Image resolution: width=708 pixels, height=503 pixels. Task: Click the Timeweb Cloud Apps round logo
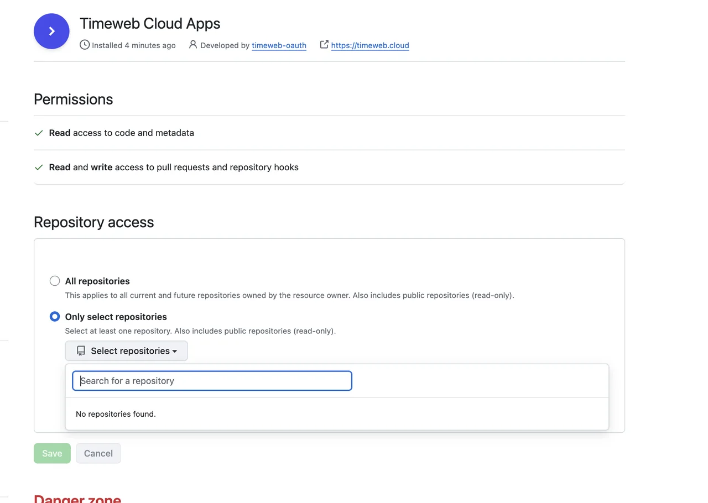click(x=51, y=32)
